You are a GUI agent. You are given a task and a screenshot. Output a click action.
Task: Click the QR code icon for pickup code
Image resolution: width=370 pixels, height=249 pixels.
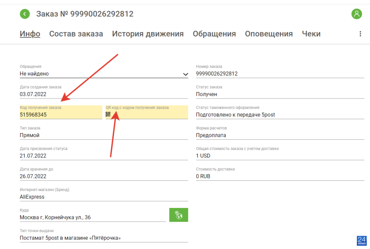(108, 114)
